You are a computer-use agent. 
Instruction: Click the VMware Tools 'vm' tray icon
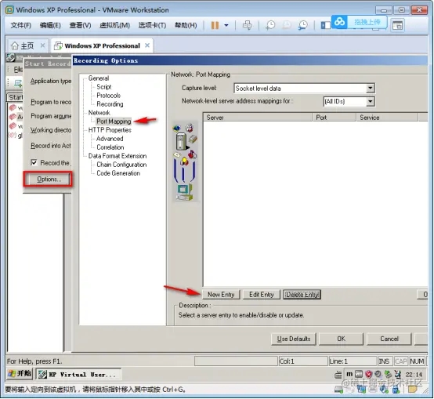point(359,374)
